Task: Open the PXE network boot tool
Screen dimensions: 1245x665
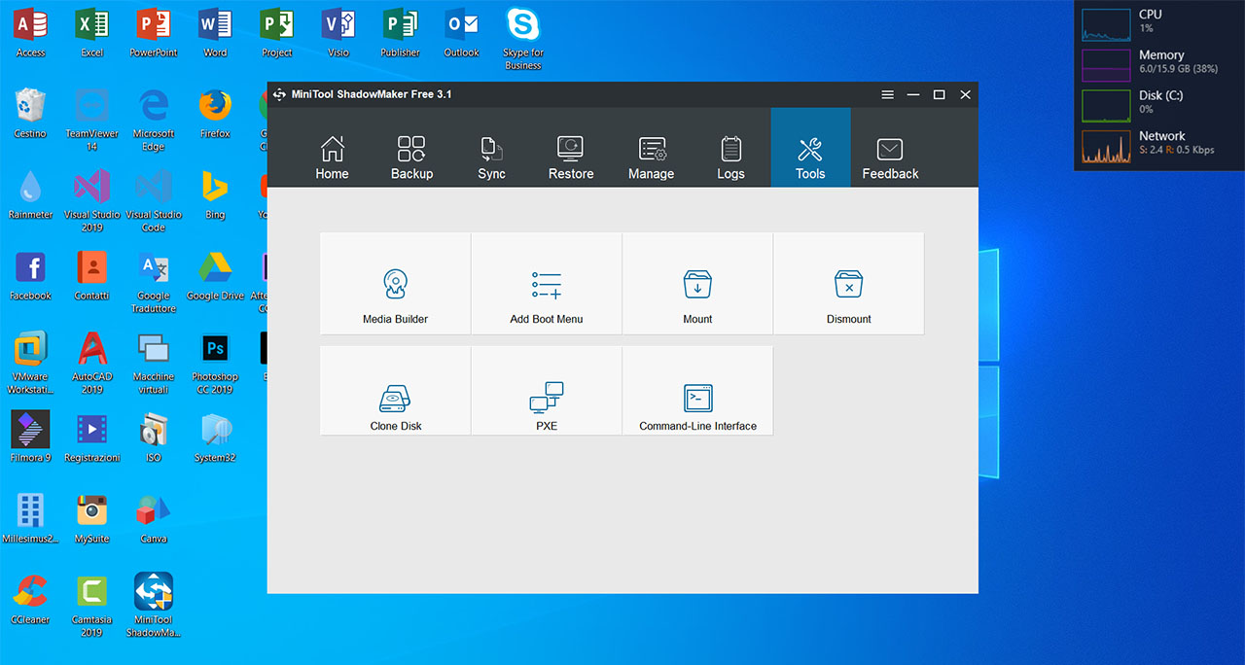Action: (x=547, y=391)
